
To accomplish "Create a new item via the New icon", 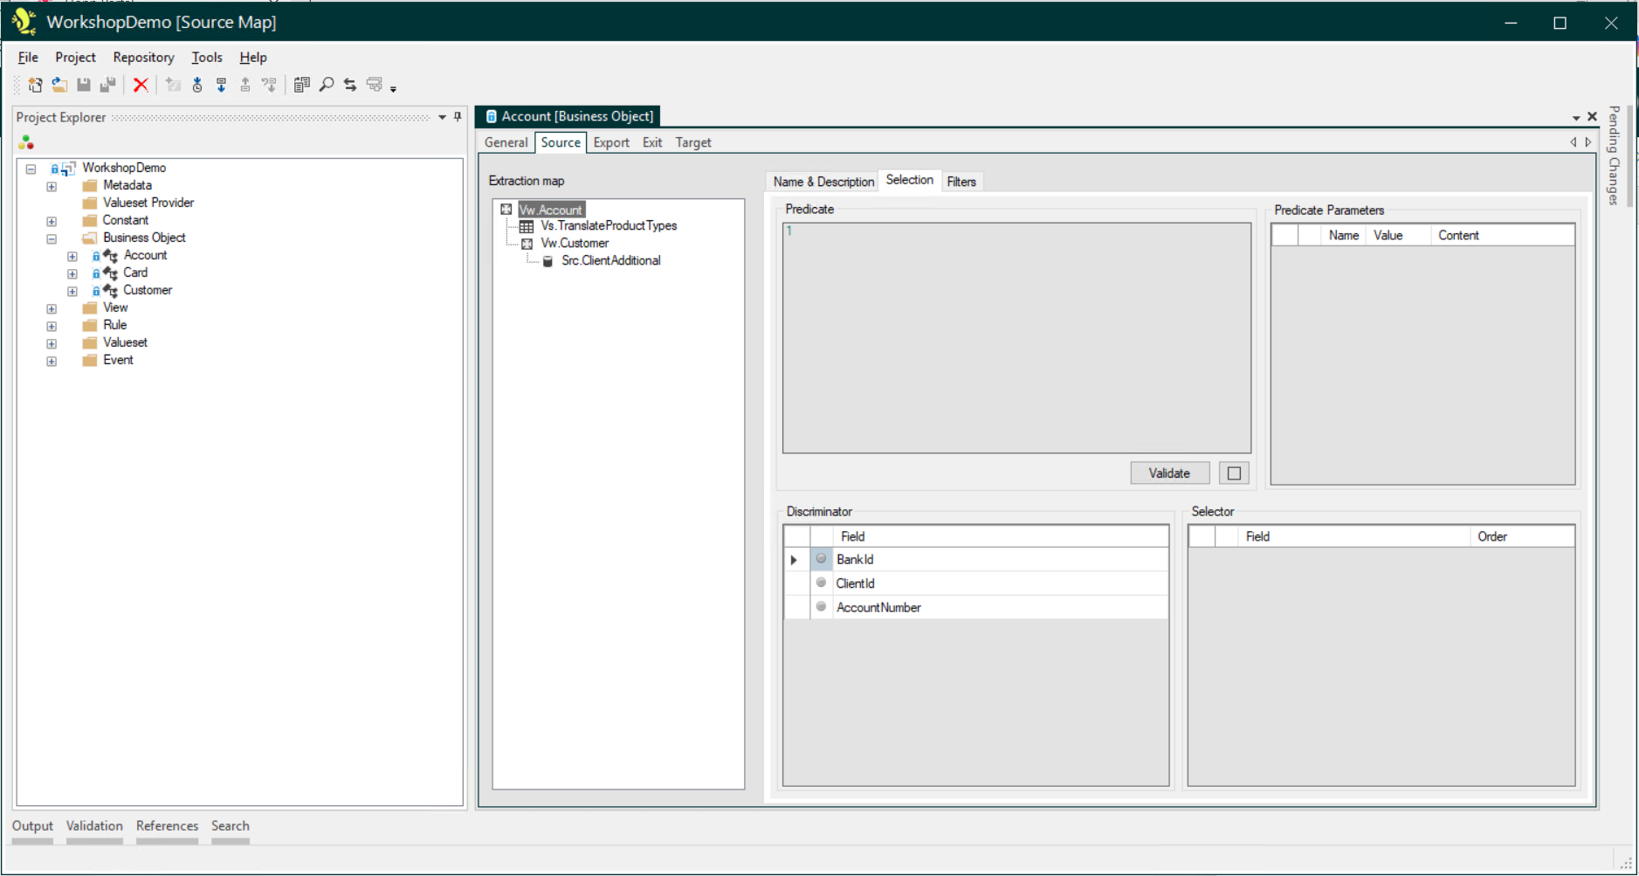I will 35,85.
